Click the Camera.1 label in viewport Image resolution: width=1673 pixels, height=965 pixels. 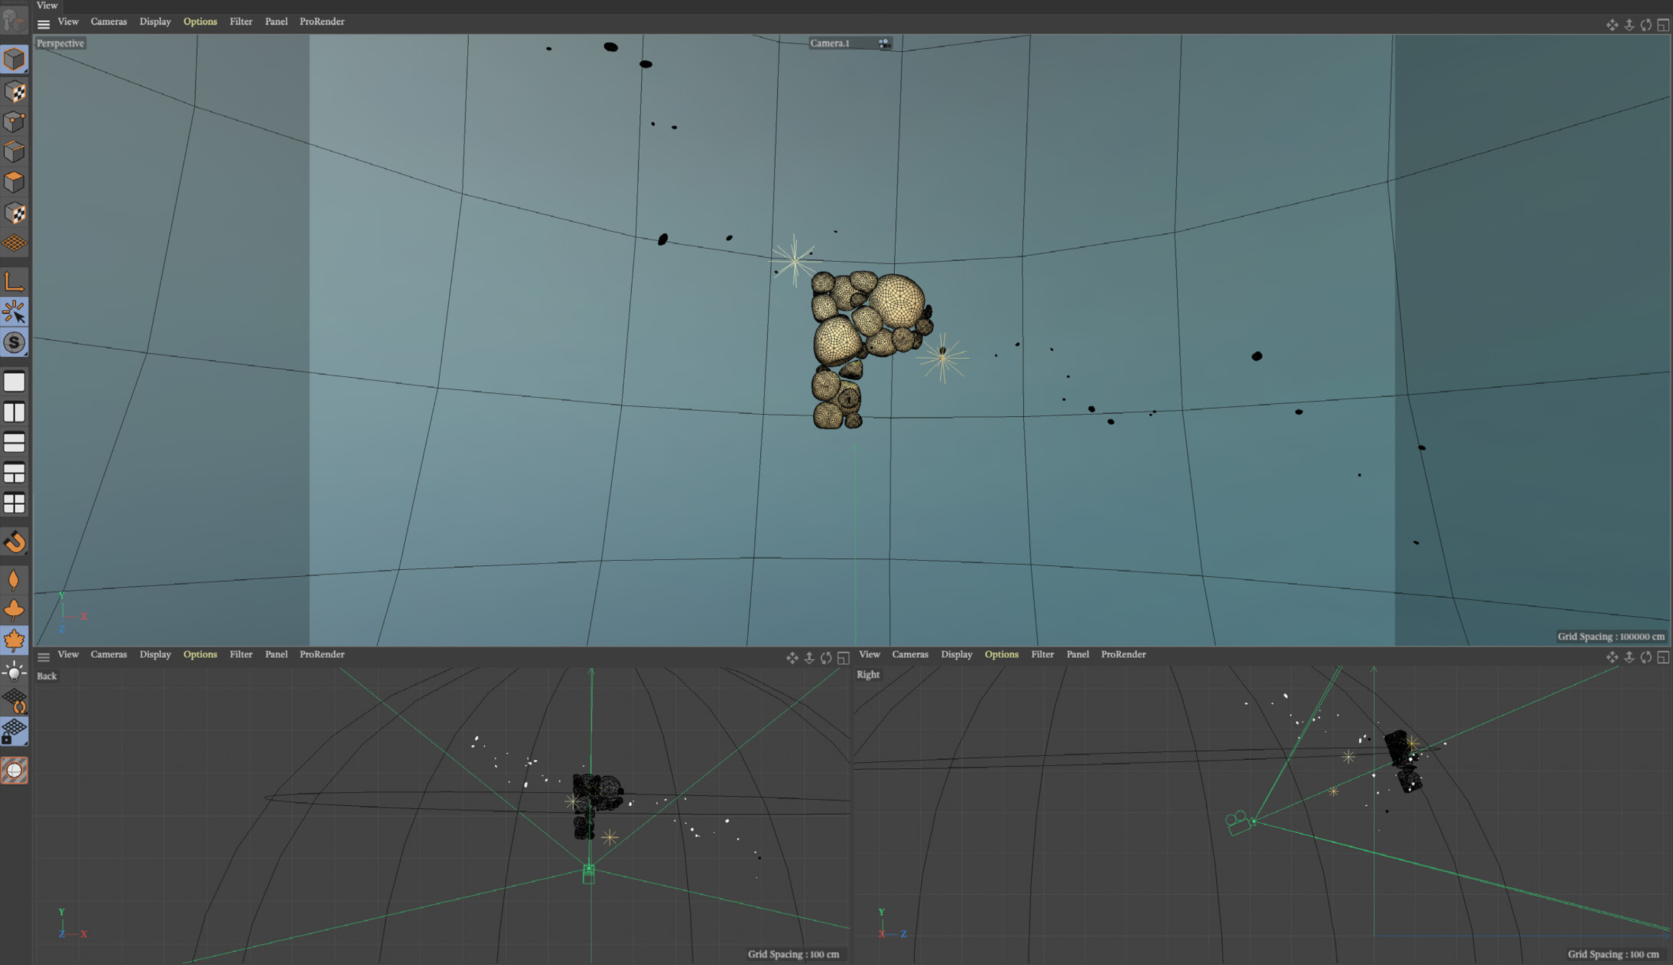coord(829,43)
